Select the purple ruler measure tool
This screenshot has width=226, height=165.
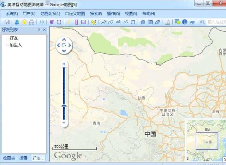point(77,22)
